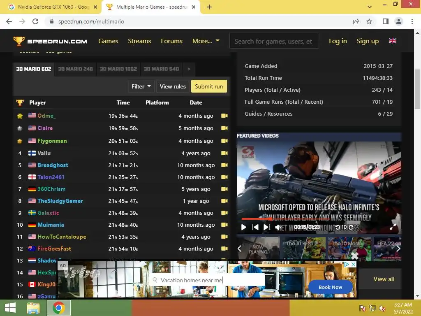The image size is (421, 316).
Task: Rewind featured video 10 seconds
Action: (338, 227)
